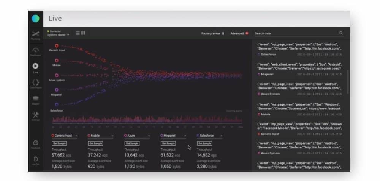This screenshot has height=181, width=380.
Task: Open the Data Engine section
Action: point(35,83)
